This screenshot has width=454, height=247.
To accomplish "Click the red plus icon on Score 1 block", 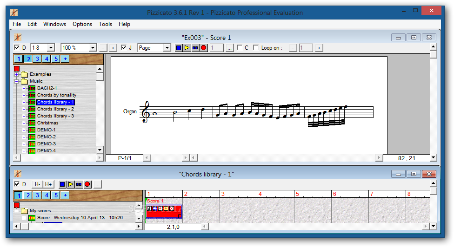I will [160, 208].
